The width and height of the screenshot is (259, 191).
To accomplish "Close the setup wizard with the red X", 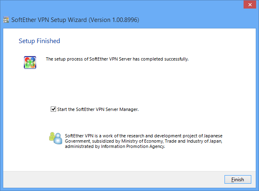I will 250,4.
